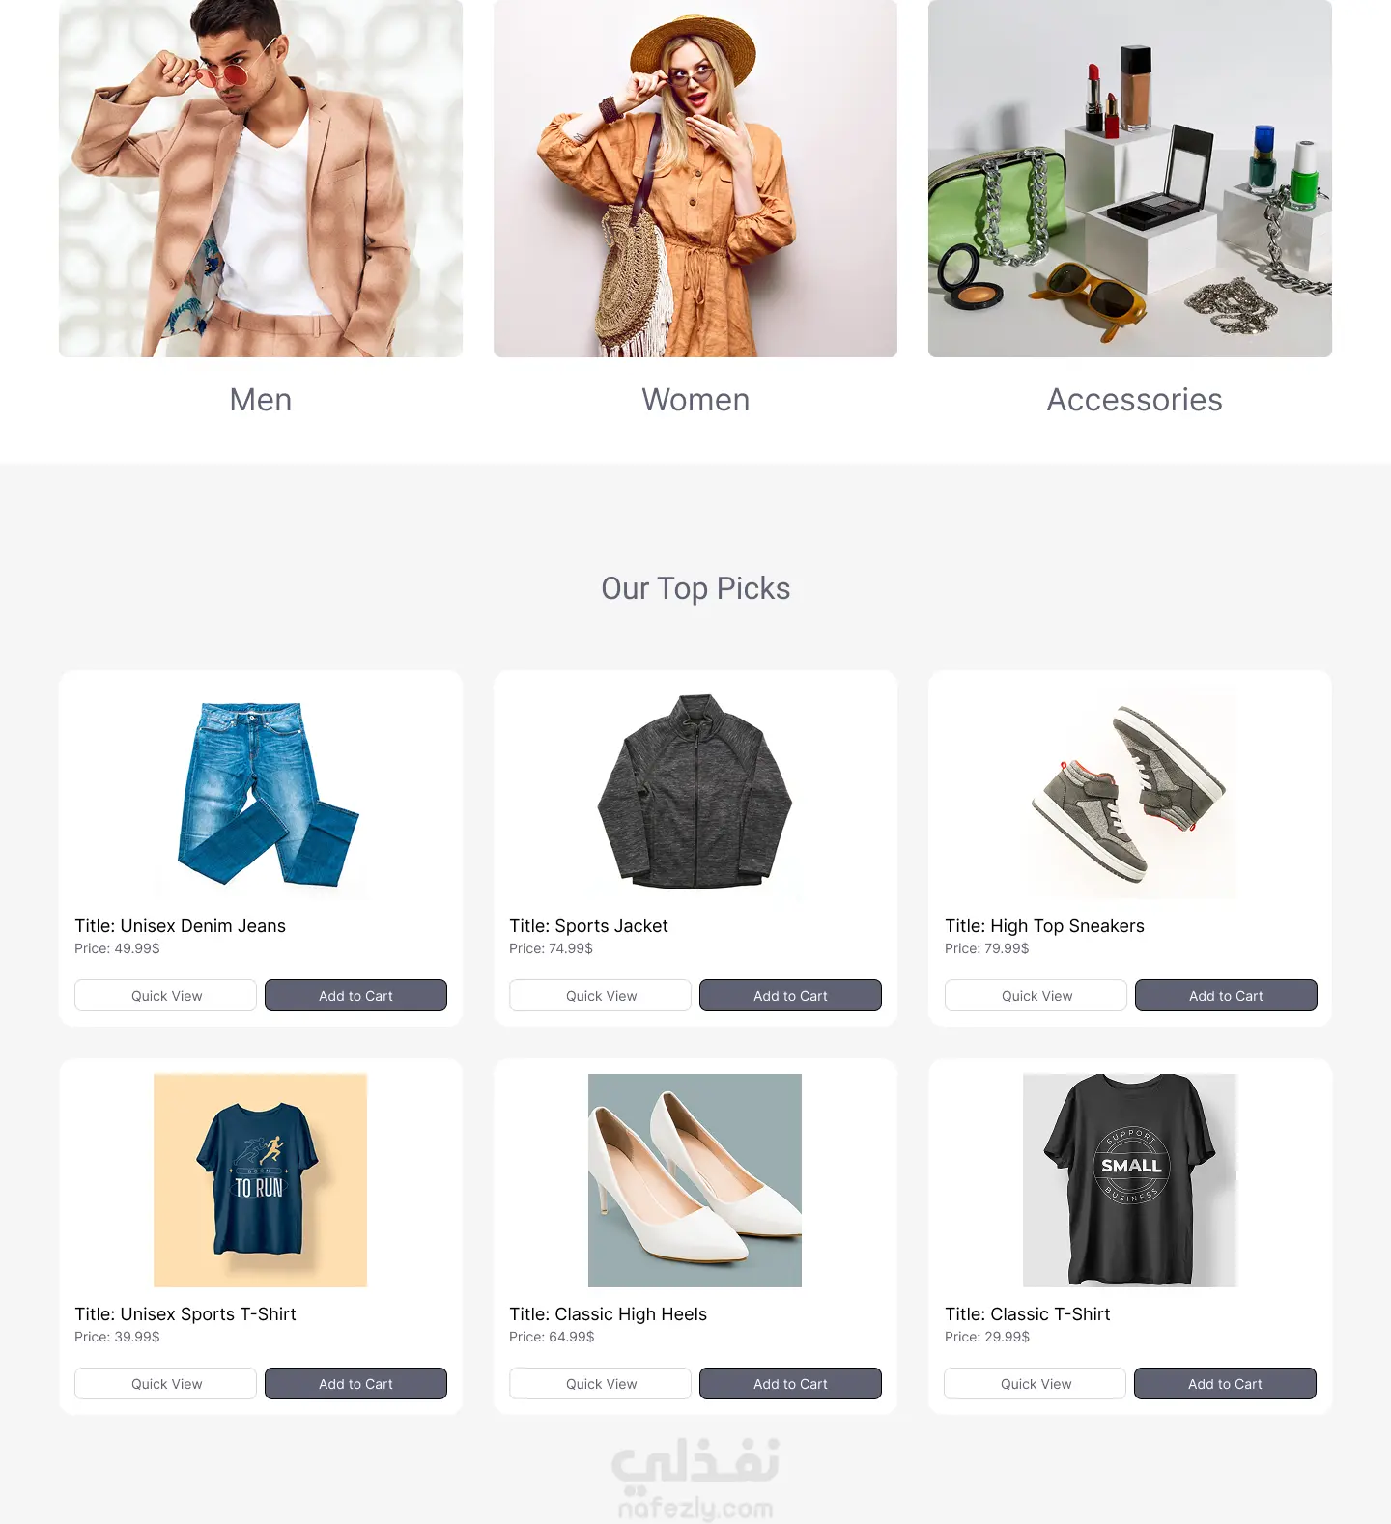
Task: Quick View the Classic High Heels
Action: coord(601,1384)
